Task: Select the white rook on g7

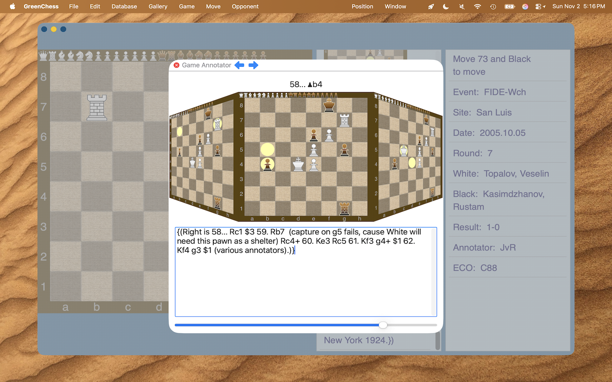Action: coord(344,120)
